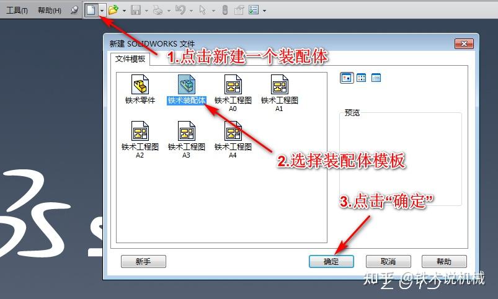Viewport: 498px width, 299px height.
Task: Expand the Print dropdown arrow
Action: coord(169,11)
